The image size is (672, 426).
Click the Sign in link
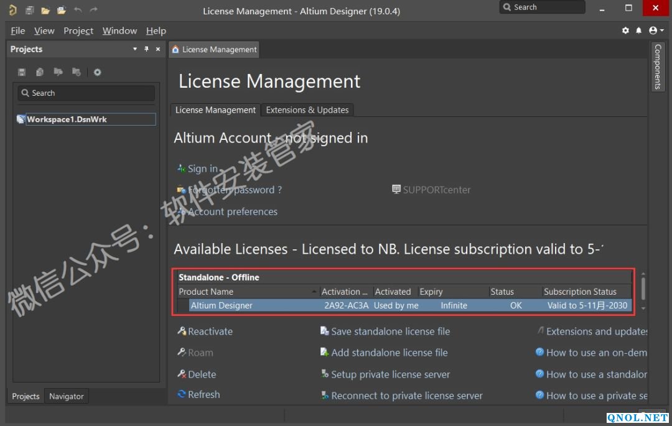(202, 169)
